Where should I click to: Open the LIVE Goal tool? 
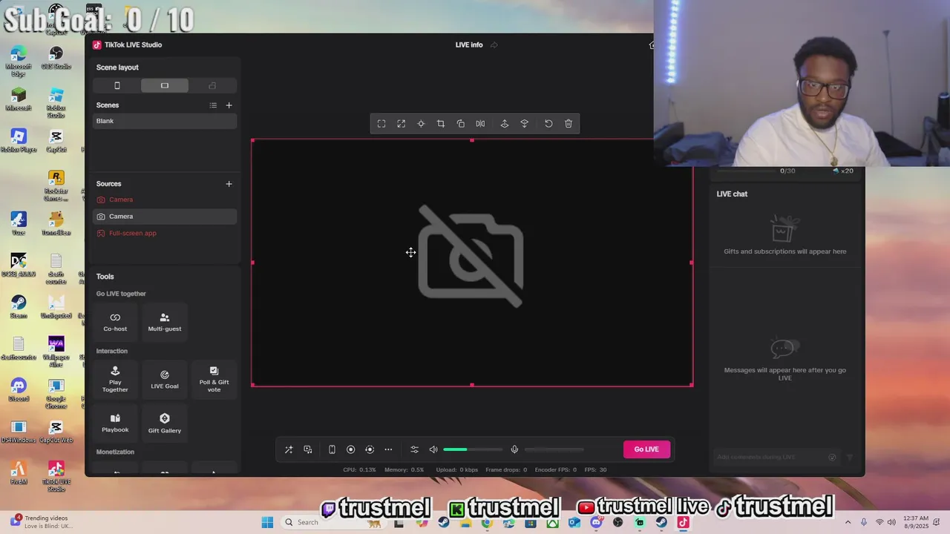pos(165,380)
